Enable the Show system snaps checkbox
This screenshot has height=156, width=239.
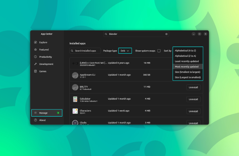click(x=159, y=51)
